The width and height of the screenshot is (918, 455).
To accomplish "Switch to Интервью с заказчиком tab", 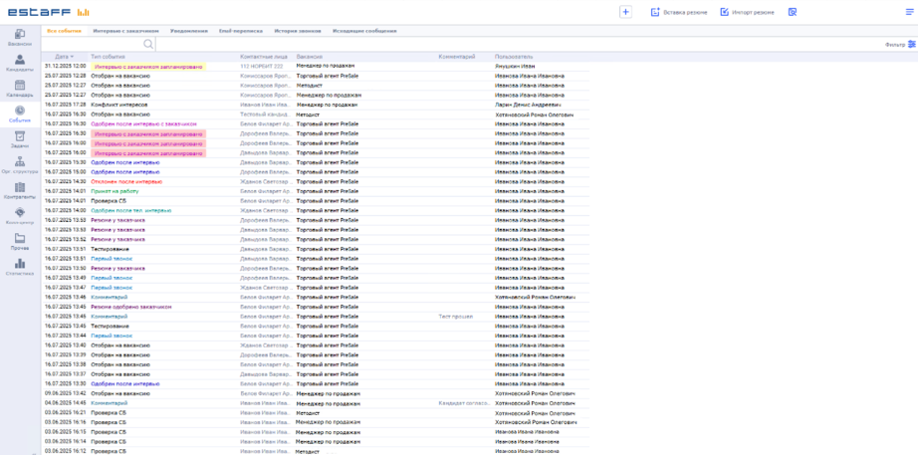I will tap(125, 31).
